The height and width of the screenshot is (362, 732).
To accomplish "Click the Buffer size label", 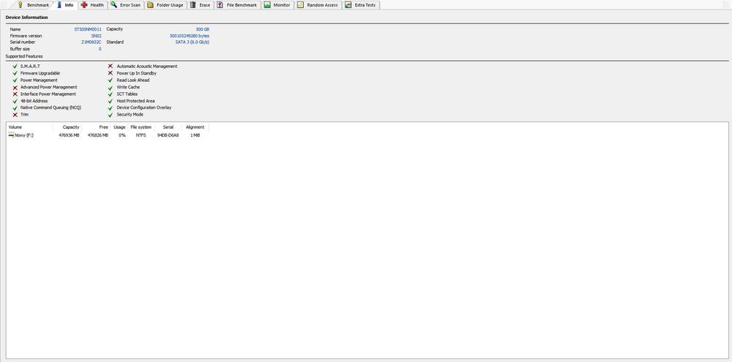I will coord(20,49).
